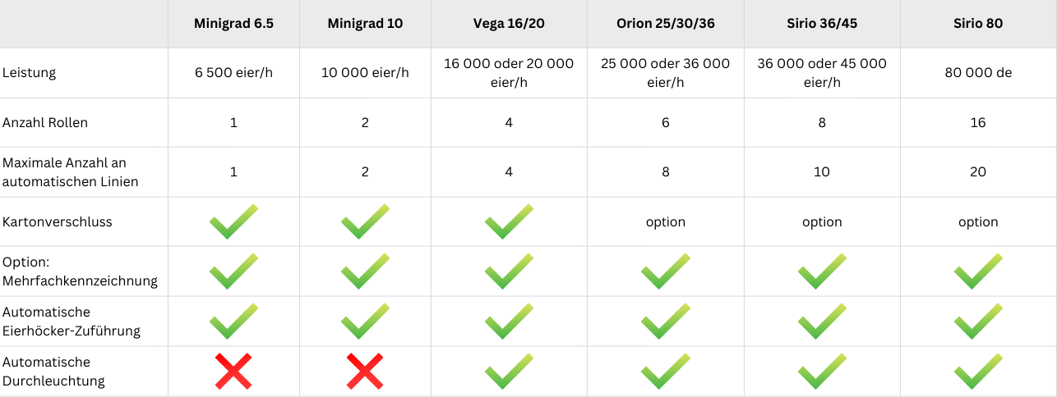This screenshot has width=1057, height=397.
Task: Click the Orion 25/30/36 header
Action: pyautogui.click(x=665, y=24)
